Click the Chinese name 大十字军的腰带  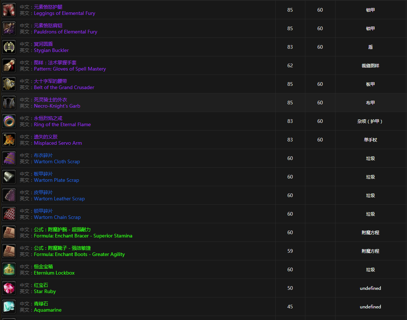(x=50, y=81)
